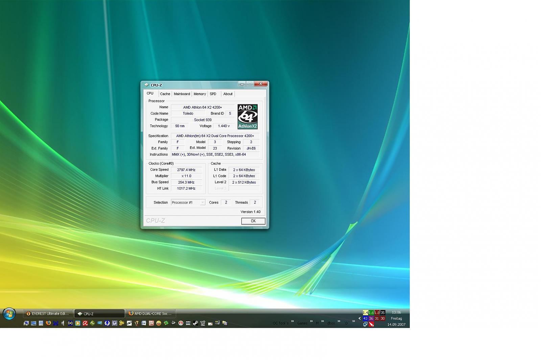Open Avira red umbrella quick launch icon
The image size is (541, 360).
coord(85,323)
